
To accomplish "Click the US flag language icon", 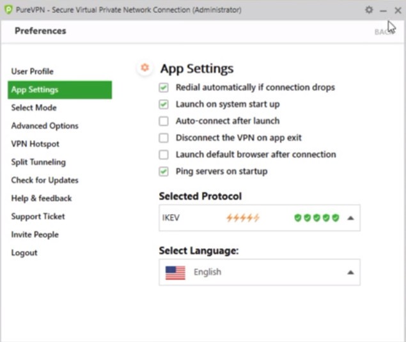I will (175, 272).
